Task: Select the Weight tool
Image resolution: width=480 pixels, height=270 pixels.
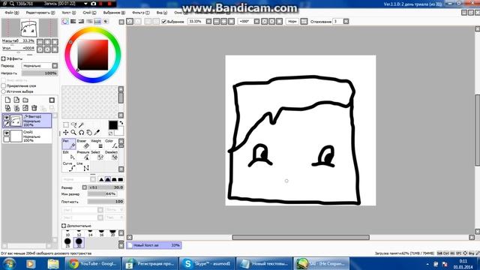Action: (97, 144)
